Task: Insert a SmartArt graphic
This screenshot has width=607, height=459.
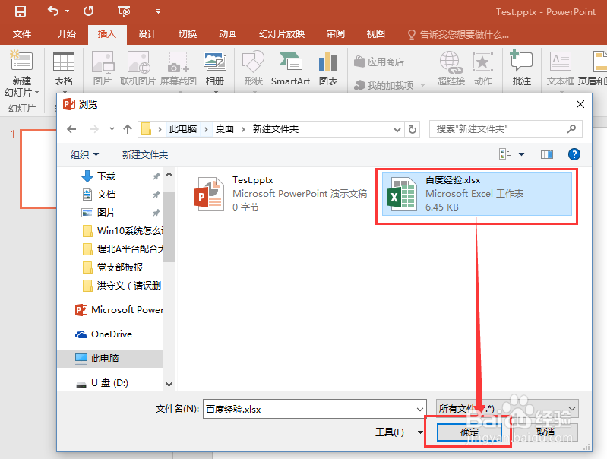Action: coord(290,68)
